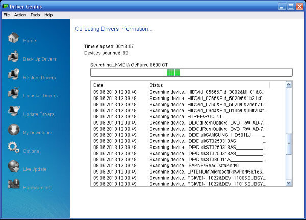The image size is (306, 220).
Task: Click the Time elapsed 00:18:07 text
Action: (x=109, y=46)
